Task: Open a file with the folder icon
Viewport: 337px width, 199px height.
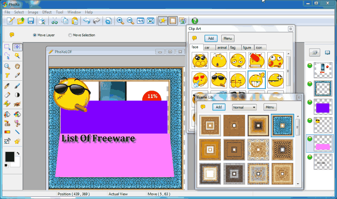Action: coord(21,21)
